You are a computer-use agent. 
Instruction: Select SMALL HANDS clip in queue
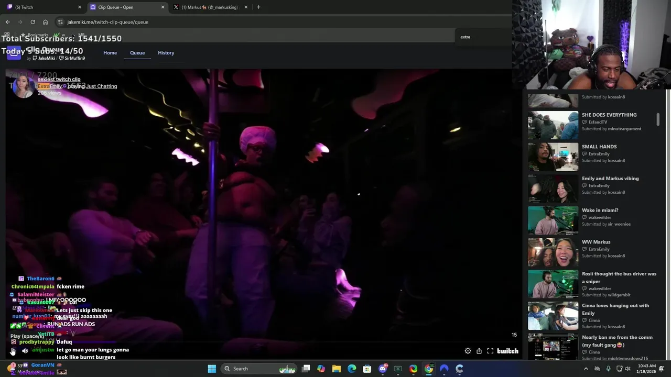click(599, 147)
